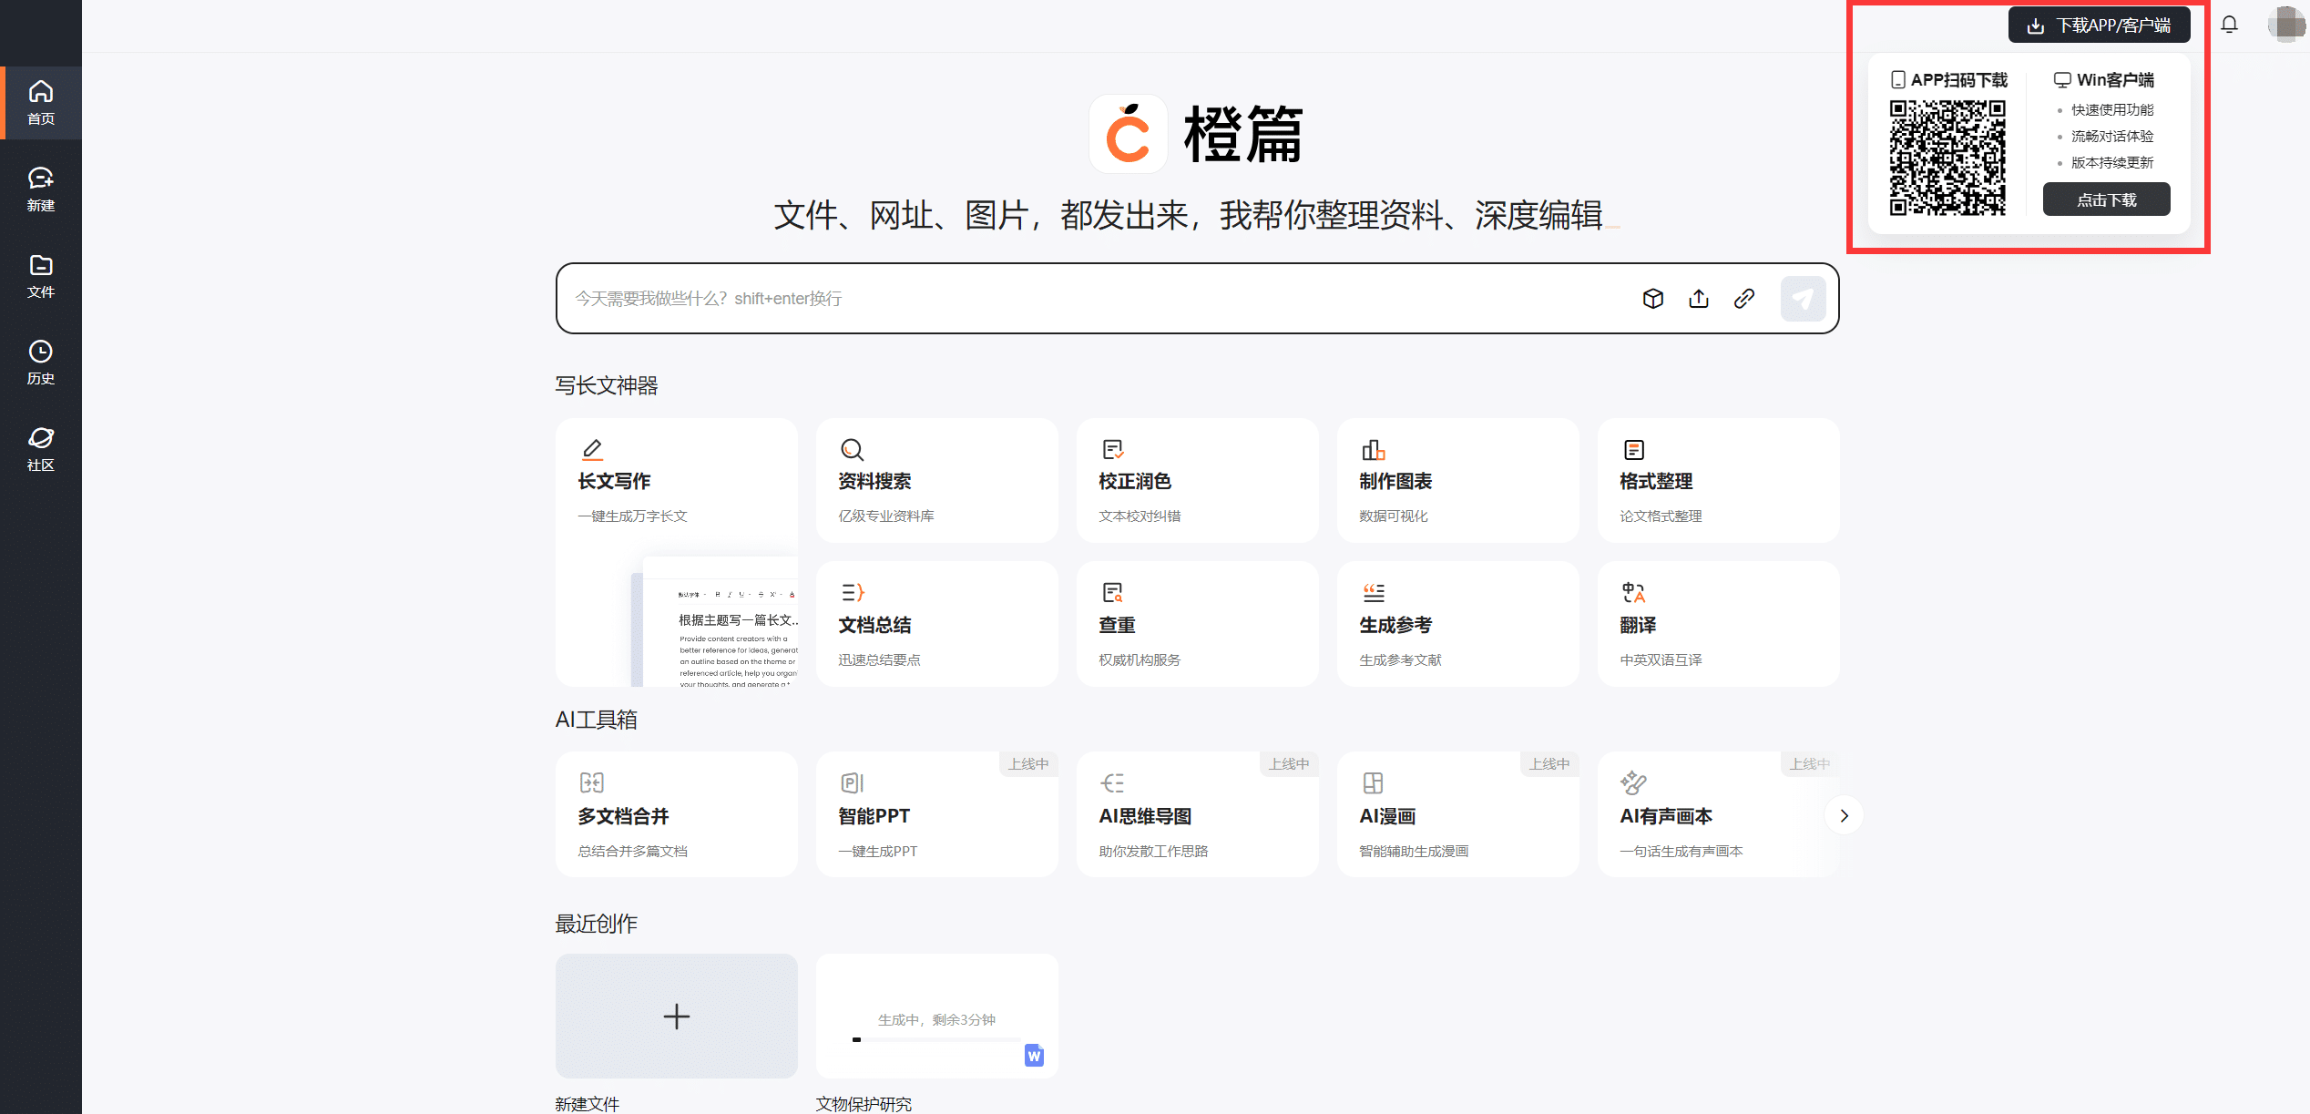This screenshot has height=1114, width=2310.
Task: Open the 首页 home icon in sidebar
Action: [41, 93]
